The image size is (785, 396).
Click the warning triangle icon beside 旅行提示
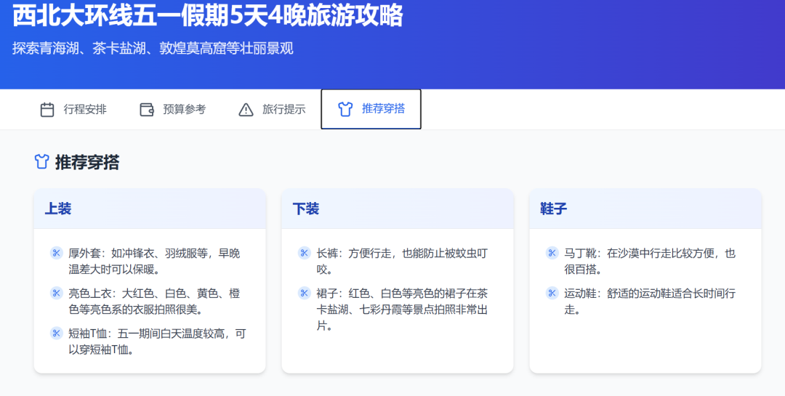[246, 110]
